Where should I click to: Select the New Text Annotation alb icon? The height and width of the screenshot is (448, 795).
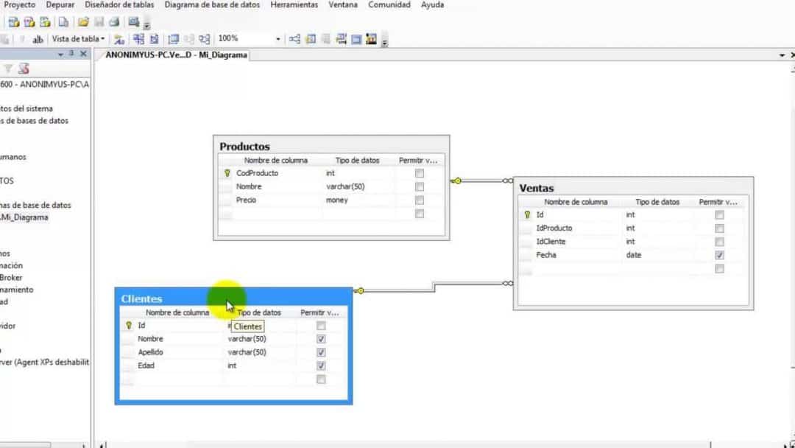click(37, 38)
